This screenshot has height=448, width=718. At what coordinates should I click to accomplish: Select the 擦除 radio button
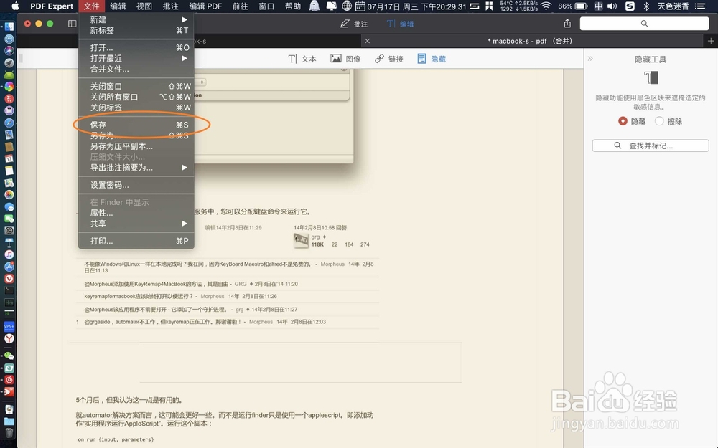click(x=659, y=121)
